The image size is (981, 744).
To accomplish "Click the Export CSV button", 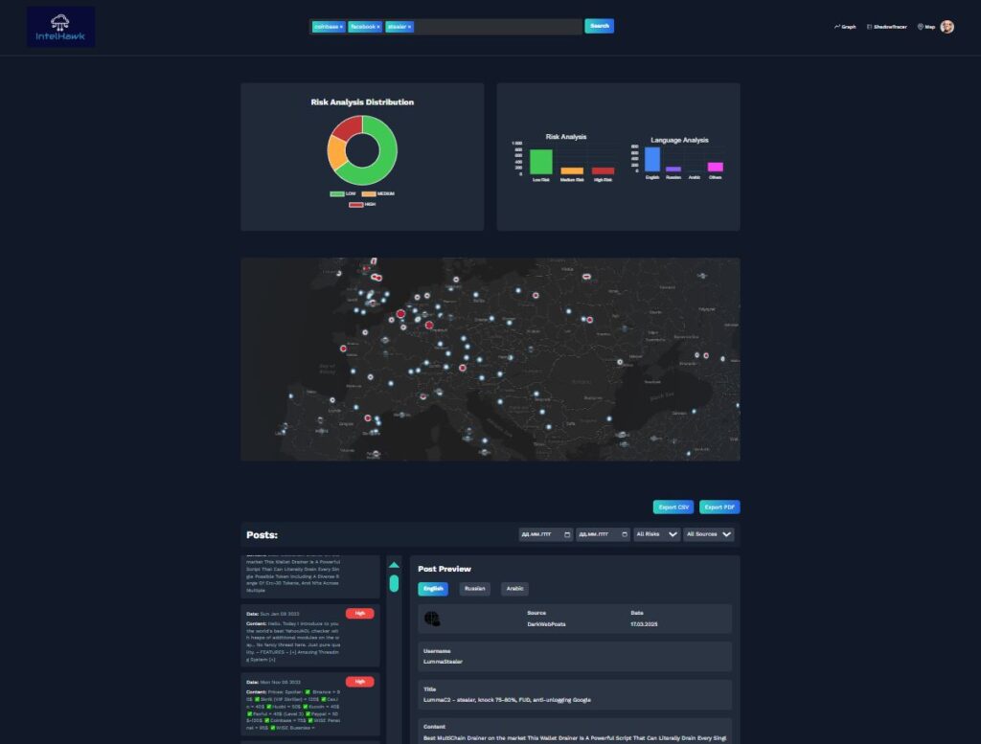I will pos(673,507).
